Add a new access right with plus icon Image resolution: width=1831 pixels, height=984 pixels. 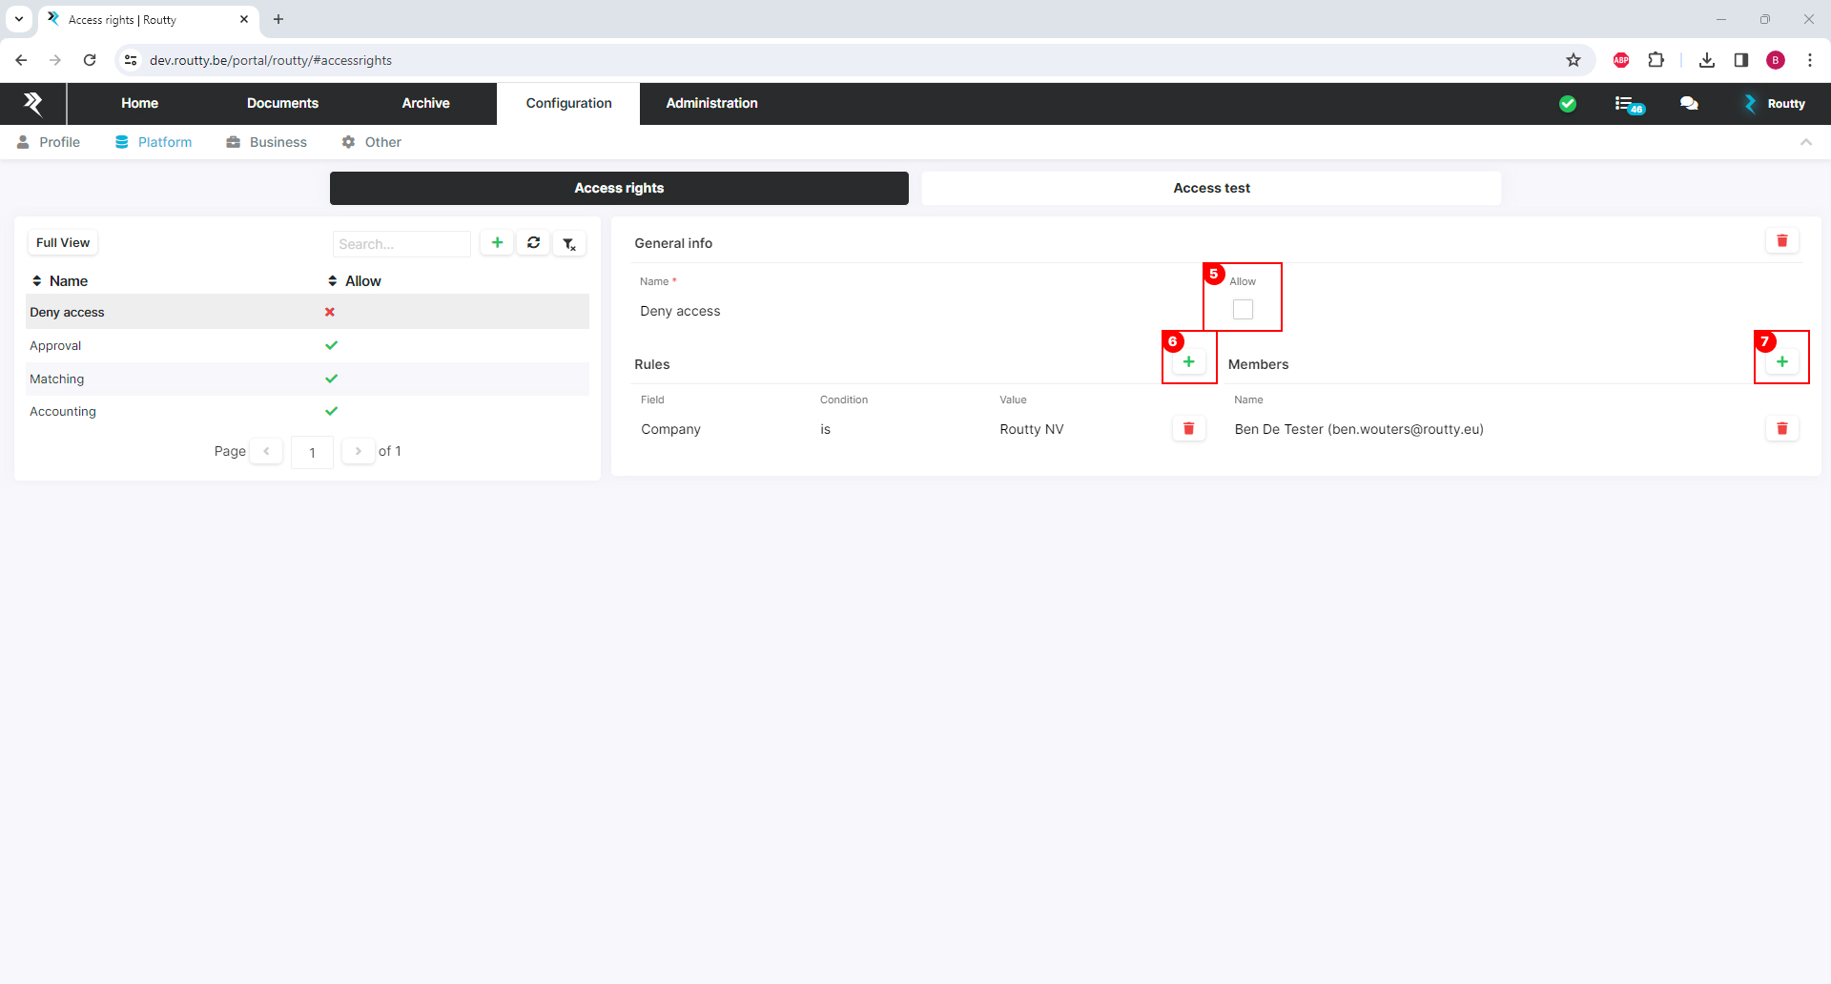point(497,243)
